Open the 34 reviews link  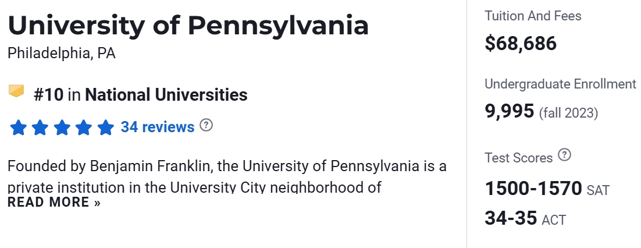click(x=157, y=127)
